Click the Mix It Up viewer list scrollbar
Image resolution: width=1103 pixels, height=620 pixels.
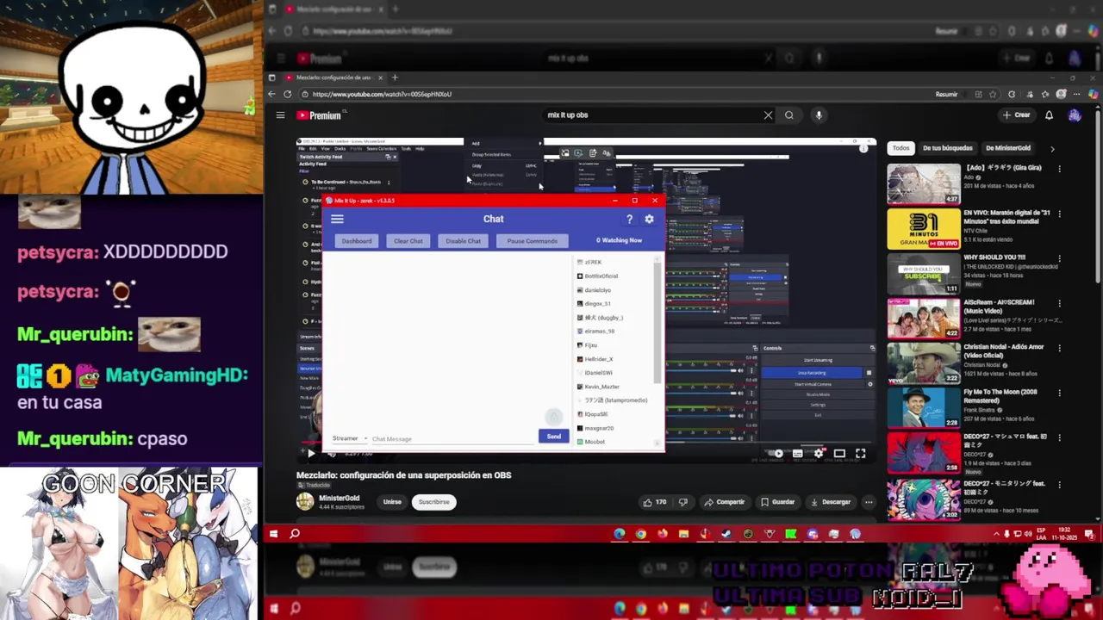657,323
